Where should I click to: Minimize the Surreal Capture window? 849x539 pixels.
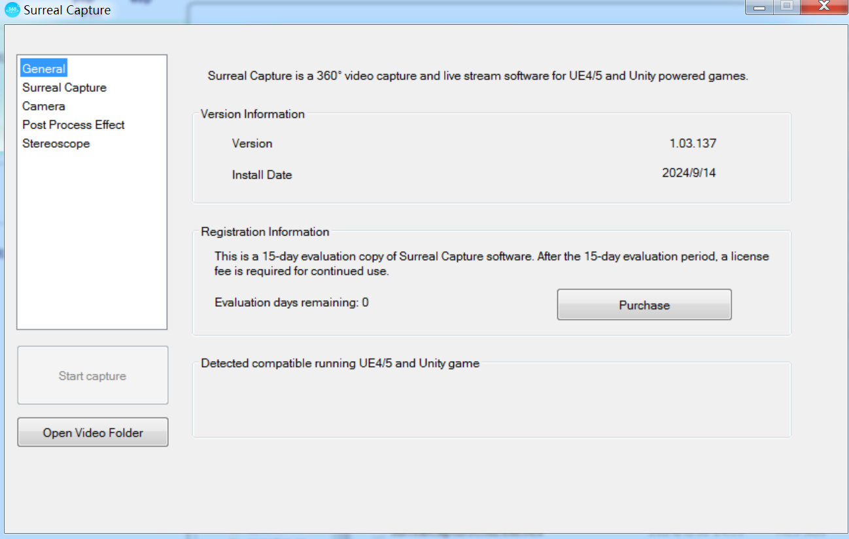click(759, 7)
